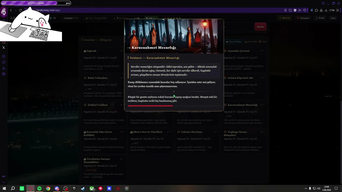Open Windows taskbar search
Image resolution: width=342 pixels, height=192 pixels.
13,189
